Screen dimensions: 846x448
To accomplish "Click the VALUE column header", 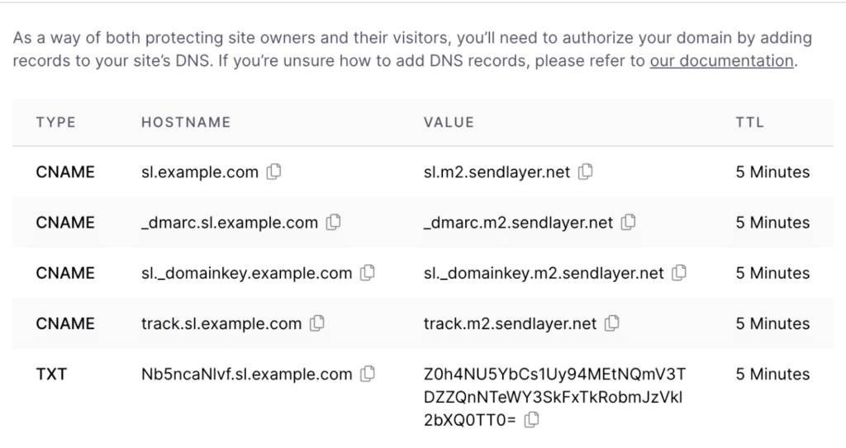I will tap(449, 122).
